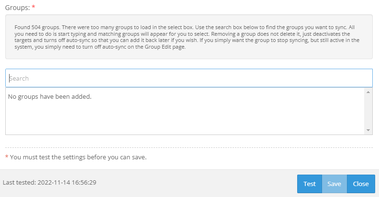The width and height of the screenshot is (379, 197).
Task: Click the groups Search input field
Action: pyautogui.click(x=189, y=78)
